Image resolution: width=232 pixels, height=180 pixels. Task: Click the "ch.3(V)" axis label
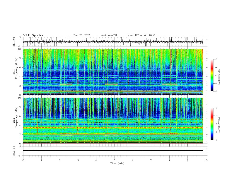[14, 151]
